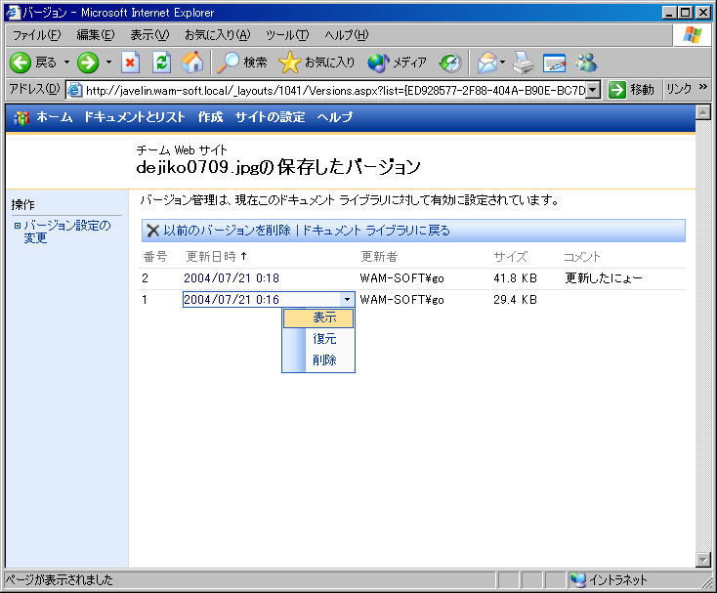
Task: Click the 更新者 column header
Action: coord(379,257)
